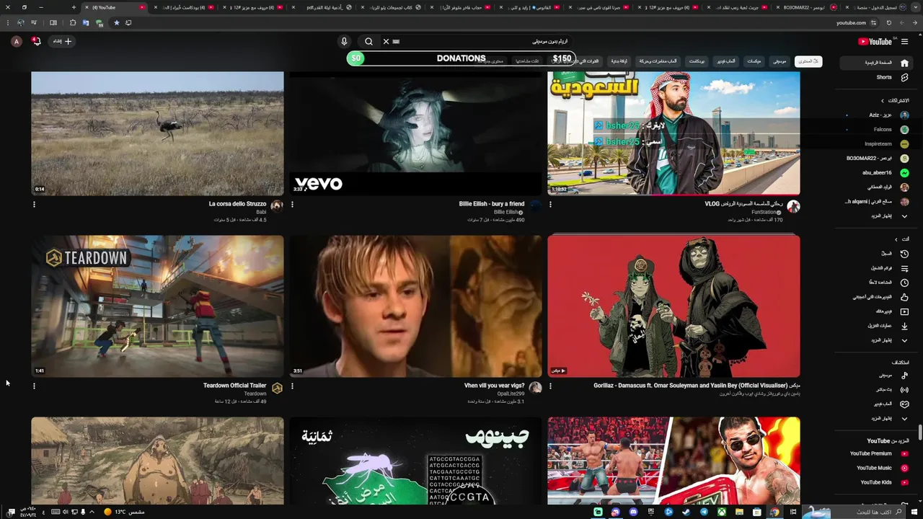Switch to the (4) YouTube browser tab
The height and width of the screenshot is (519, 923).
coord(115,7)
